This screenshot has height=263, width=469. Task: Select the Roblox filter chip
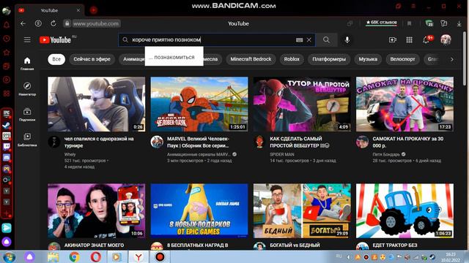coord(292,59)
